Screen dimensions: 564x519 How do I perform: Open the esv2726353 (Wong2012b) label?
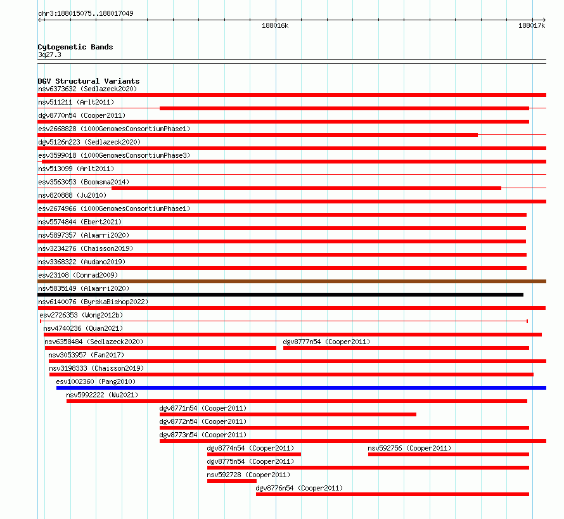click(81, 315)
